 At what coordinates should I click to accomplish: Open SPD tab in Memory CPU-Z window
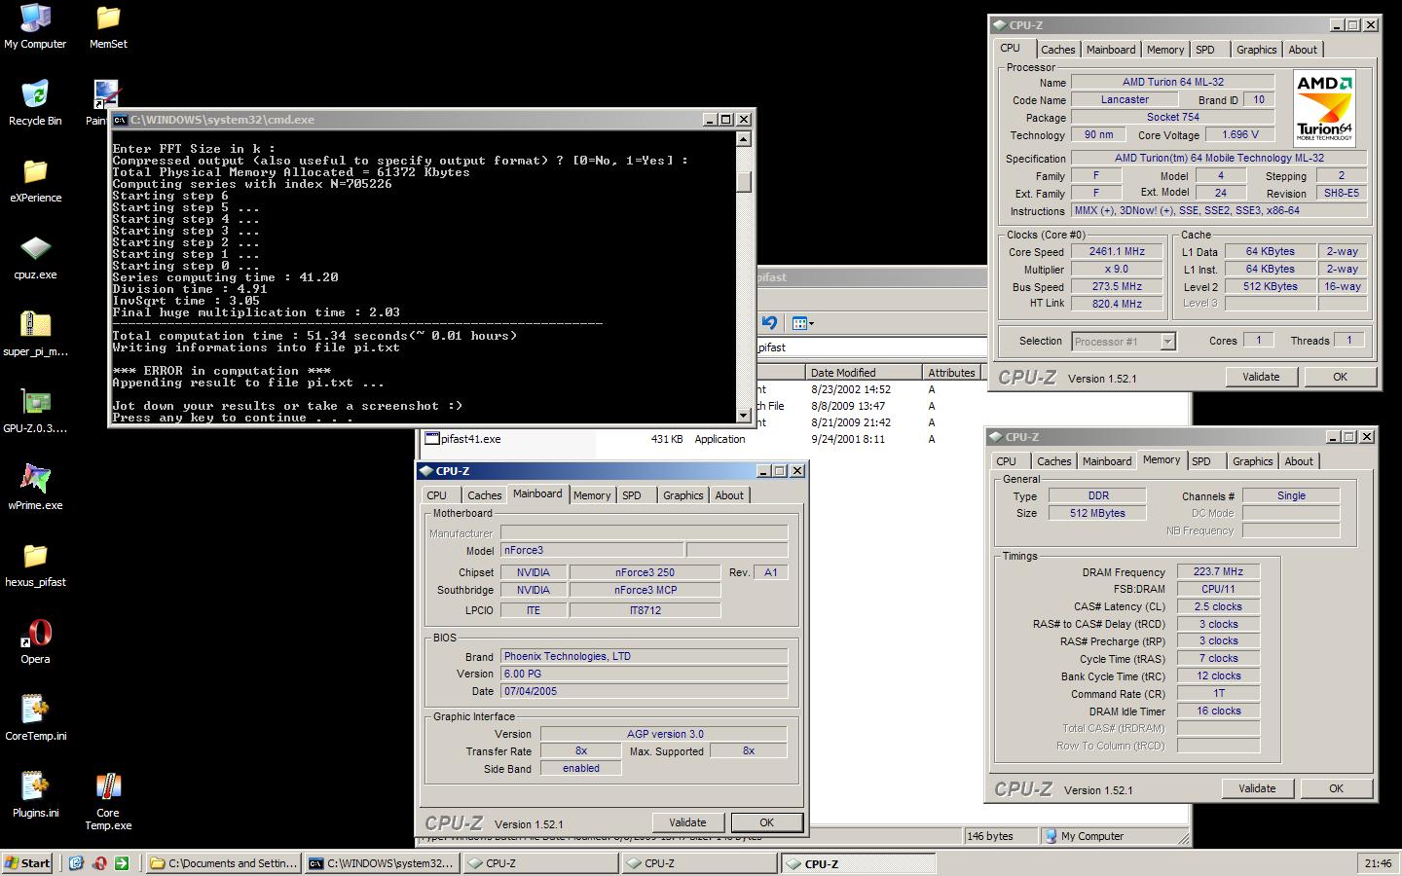(x=1201, y=461)
